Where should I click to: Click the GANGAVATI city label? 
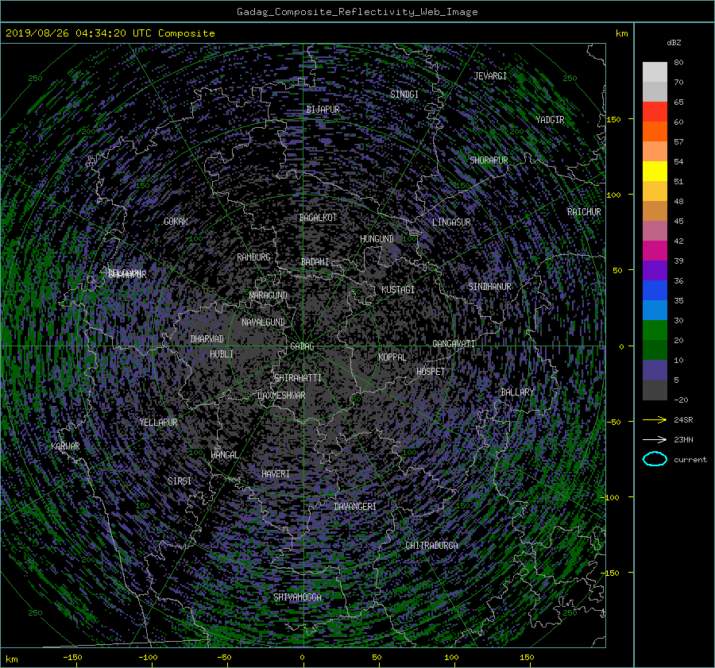coord(454,344)
